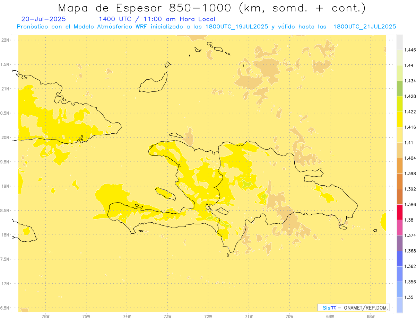Click the legend value '1.434'

click(410, 81)
